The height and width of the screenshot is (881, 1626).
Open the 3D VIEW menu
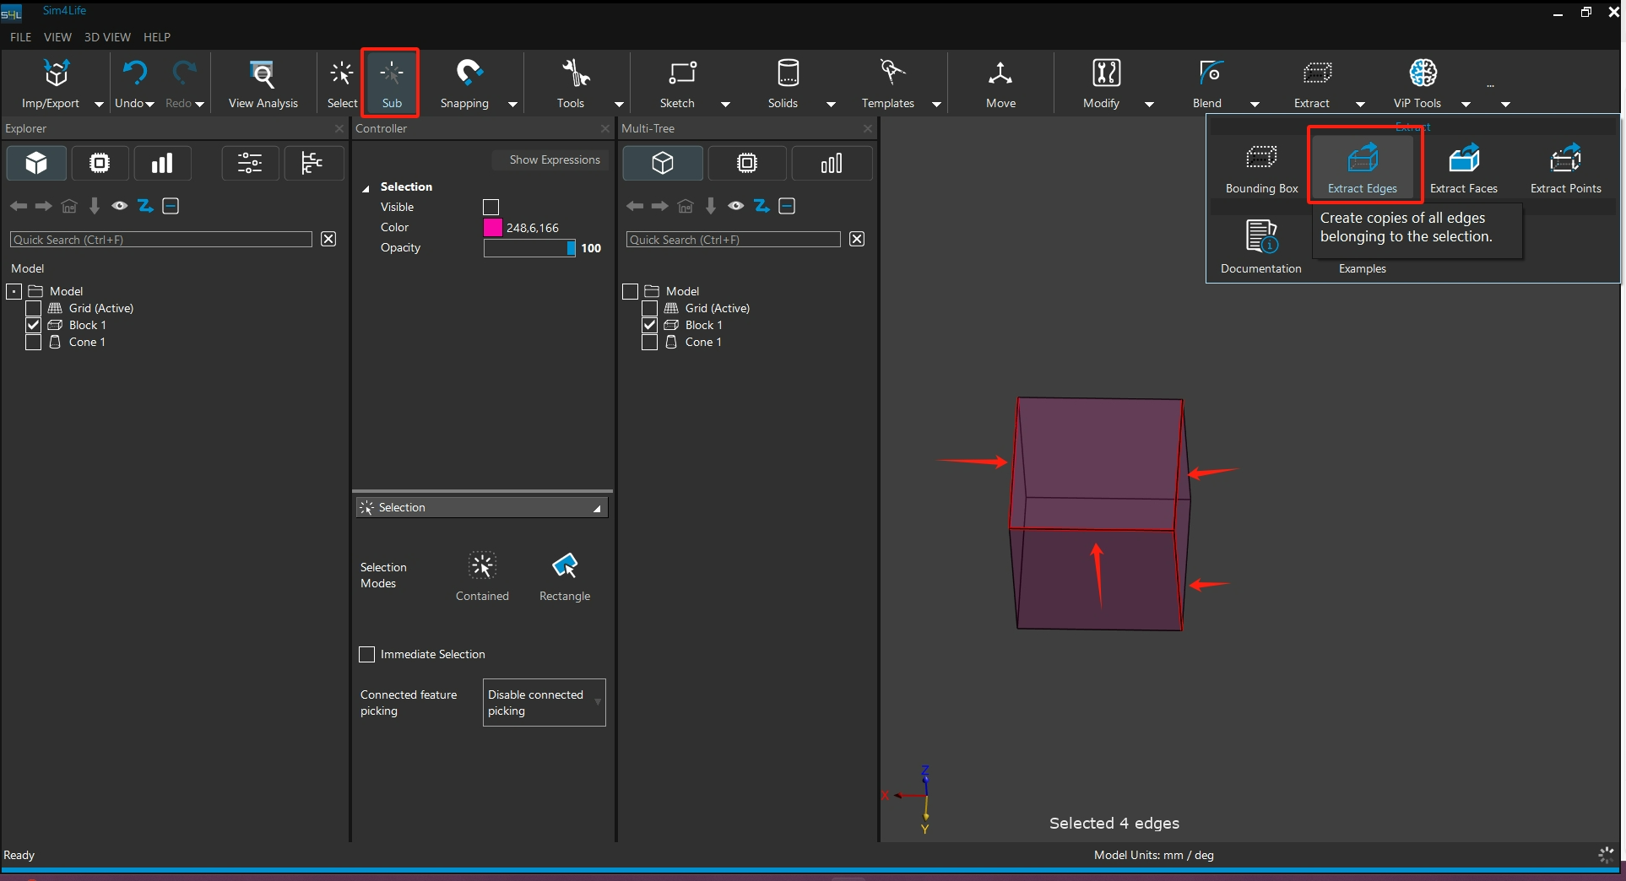tap(107, 37)
